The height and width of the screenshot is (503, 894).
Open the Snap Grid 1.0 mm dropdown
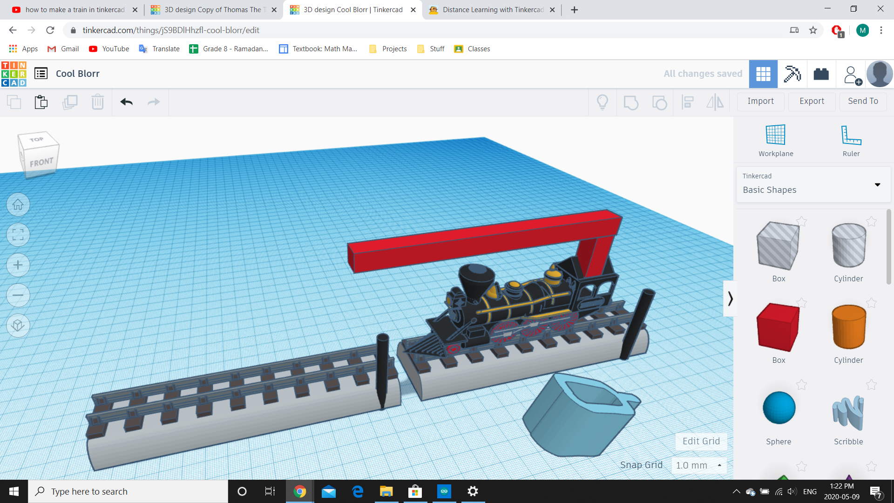[699, 465]
